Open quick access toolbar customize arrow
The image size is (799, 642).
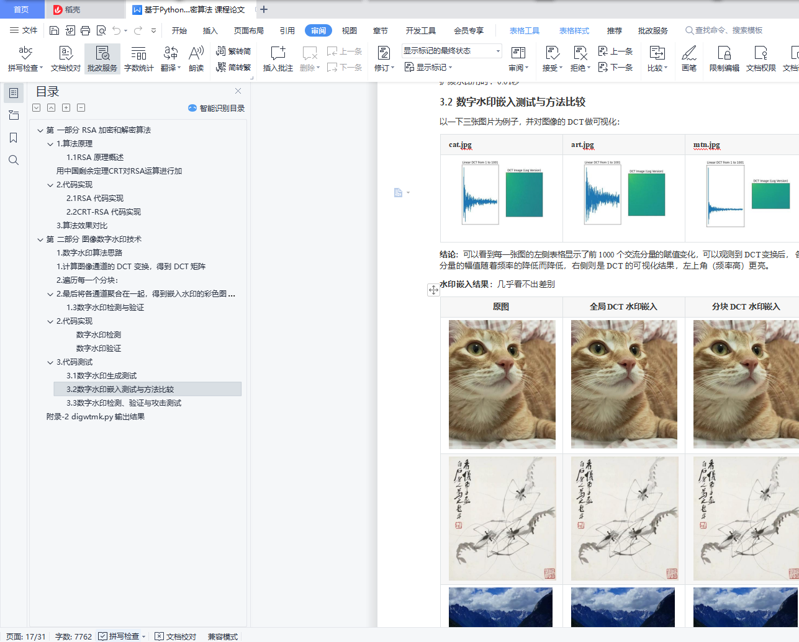tap(153, 30)
